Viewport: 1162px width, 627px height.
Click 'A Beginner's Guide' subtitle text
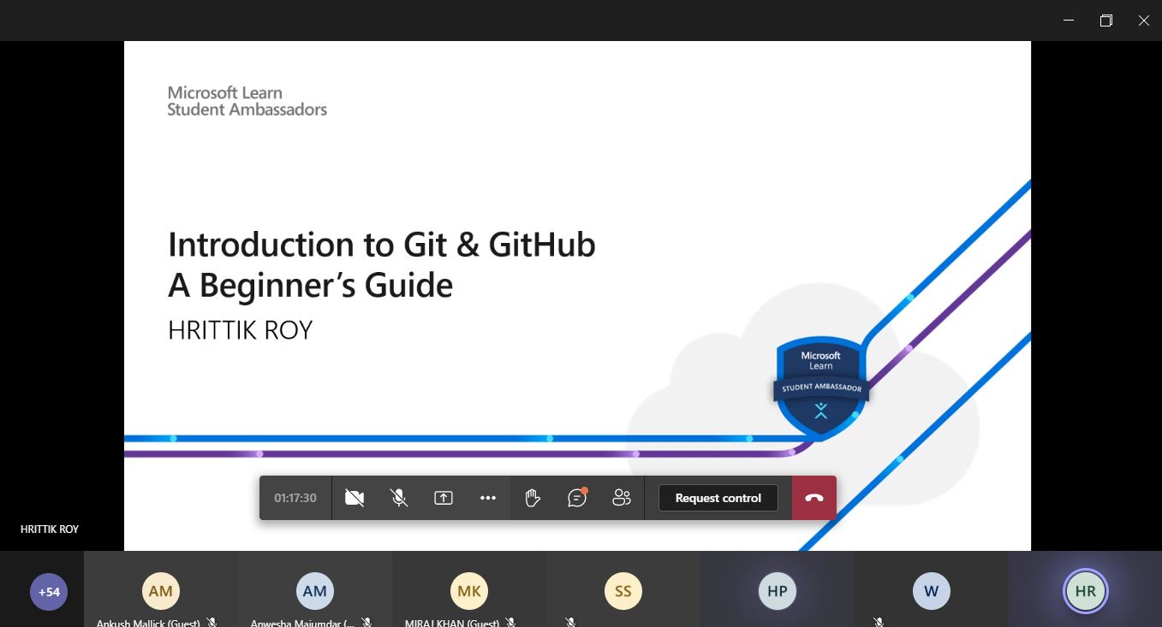(310, 285)
